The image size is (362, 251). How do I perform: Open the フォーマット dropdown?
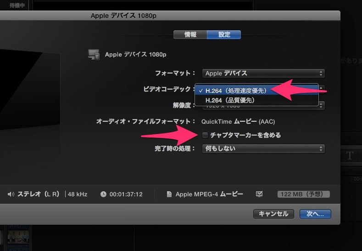point(263,74)
